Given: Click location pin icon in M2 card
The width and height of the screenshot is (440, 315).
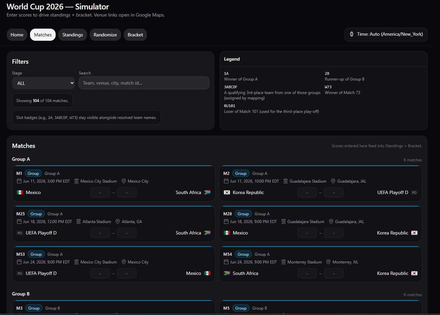Looking at the screenshot, I should (333, 181).
